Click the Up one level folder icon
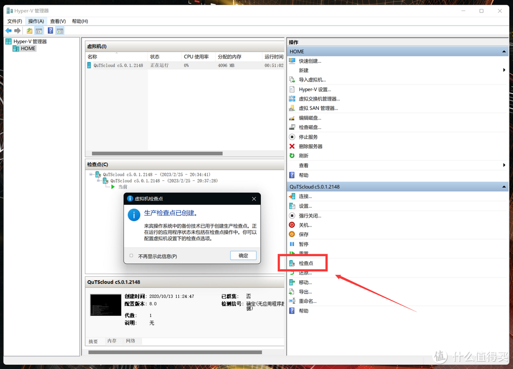Screen dimensions: 513x369 click(29, 31)
